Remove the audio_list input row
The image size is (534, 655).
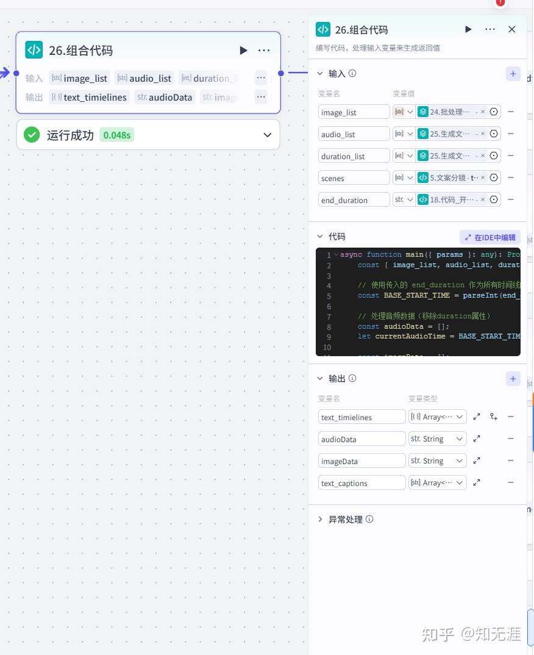point(511,134)
